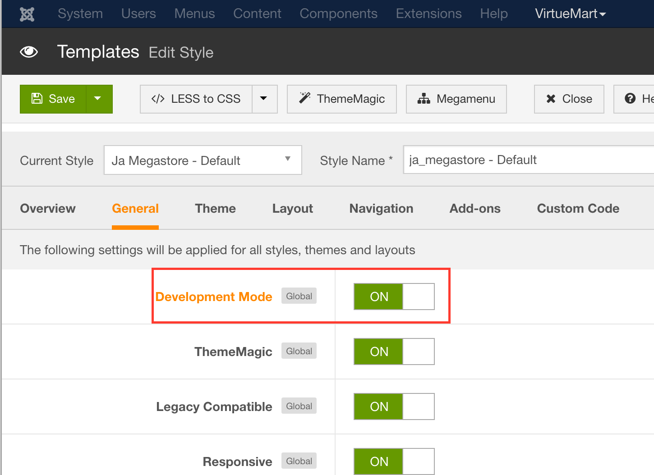Open the Current Style select box
Viewport: 654px width, 475px height.
203,160
